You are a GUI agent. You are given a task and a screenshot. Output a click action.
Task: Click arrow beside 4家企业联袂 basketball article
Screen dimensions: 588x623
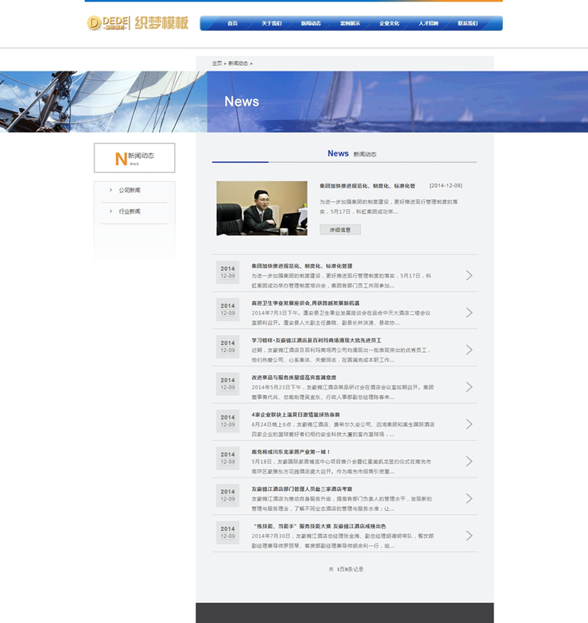pos(469,424)
